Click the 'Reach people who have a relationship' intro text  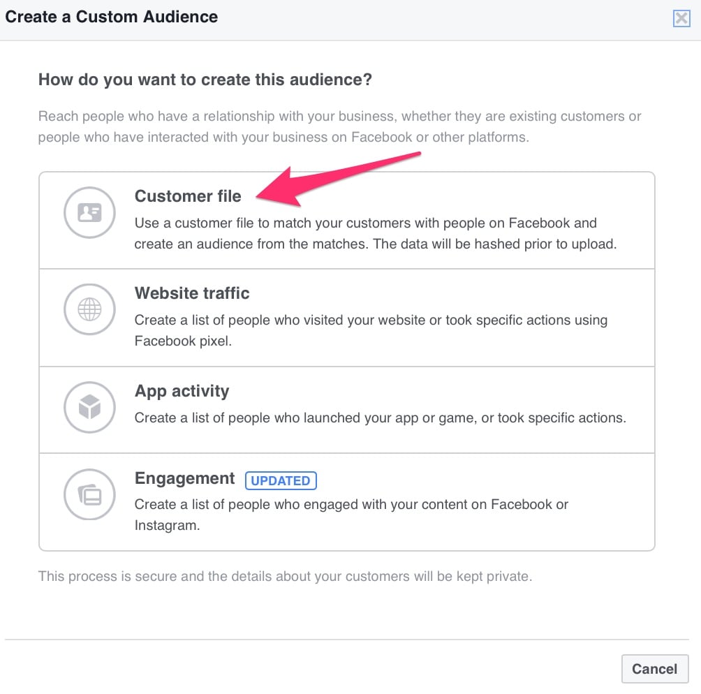point(339,126)
